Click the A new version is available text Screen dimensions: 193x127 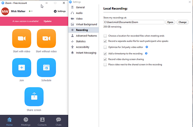[x=25, y=21]
